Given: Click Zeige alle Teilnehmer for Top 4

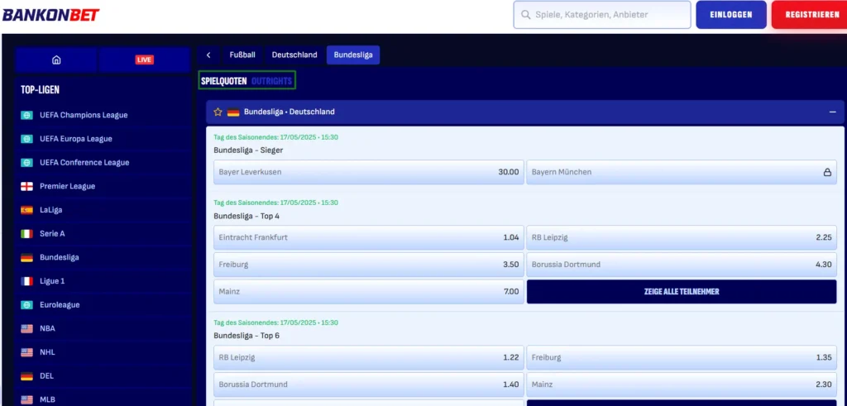Looking at the screenshot, I should point(682,292).
